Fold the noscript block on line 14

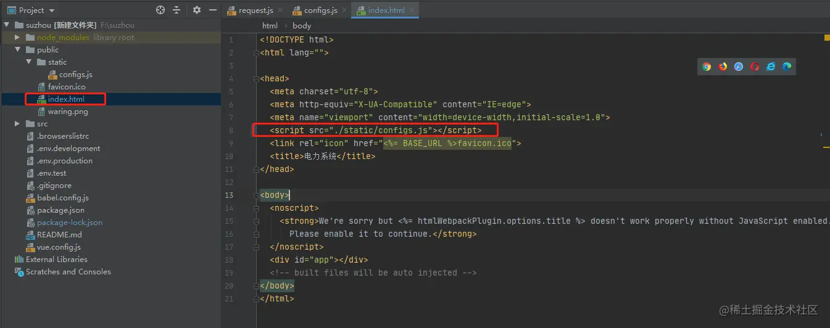click(x=256, y=208)
